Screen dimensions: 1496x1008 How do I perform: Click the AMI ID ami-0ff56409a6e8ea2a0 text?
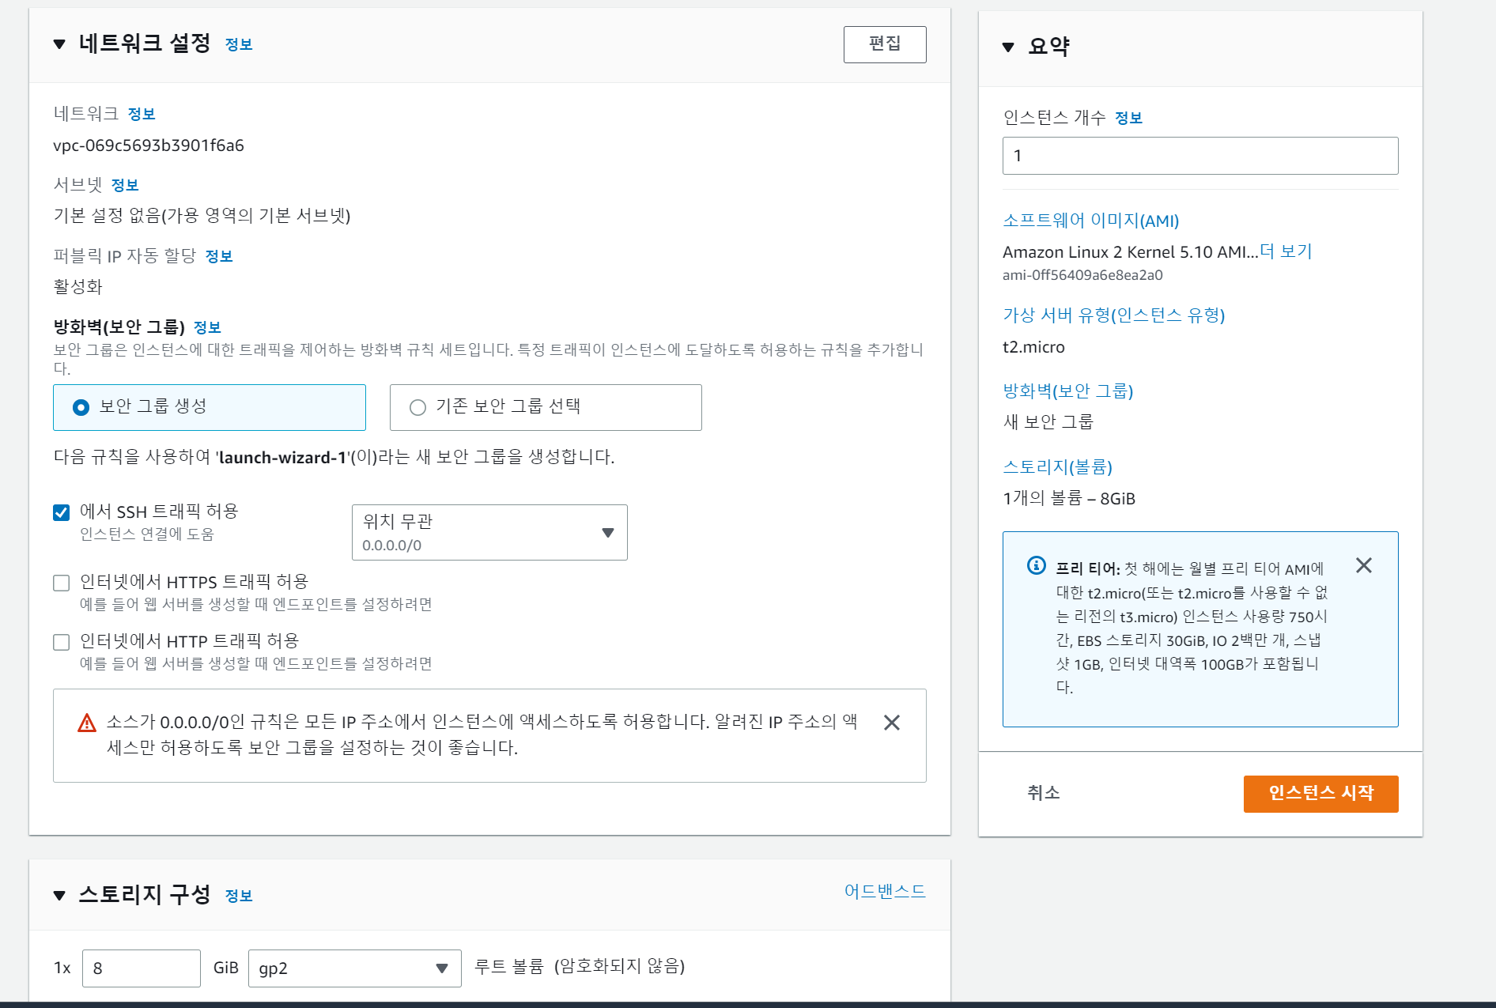tap(1082, 275)
